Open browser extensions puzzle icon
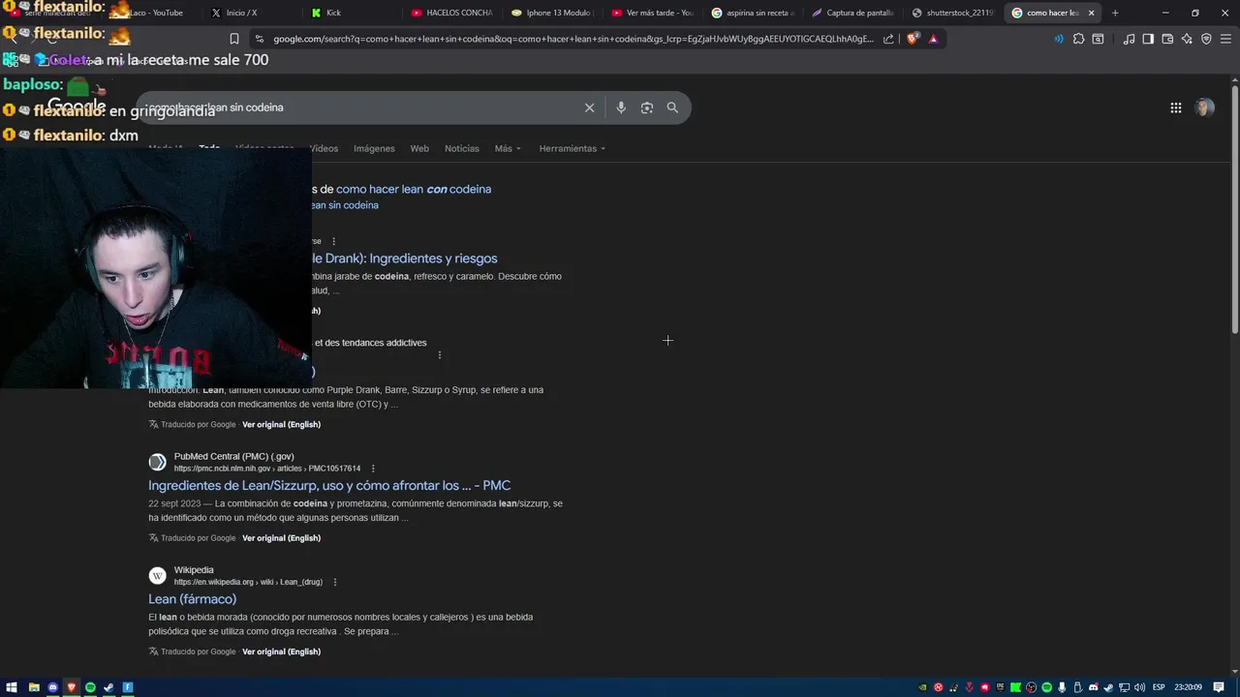1240x697 pixels. click(1078, 39)
